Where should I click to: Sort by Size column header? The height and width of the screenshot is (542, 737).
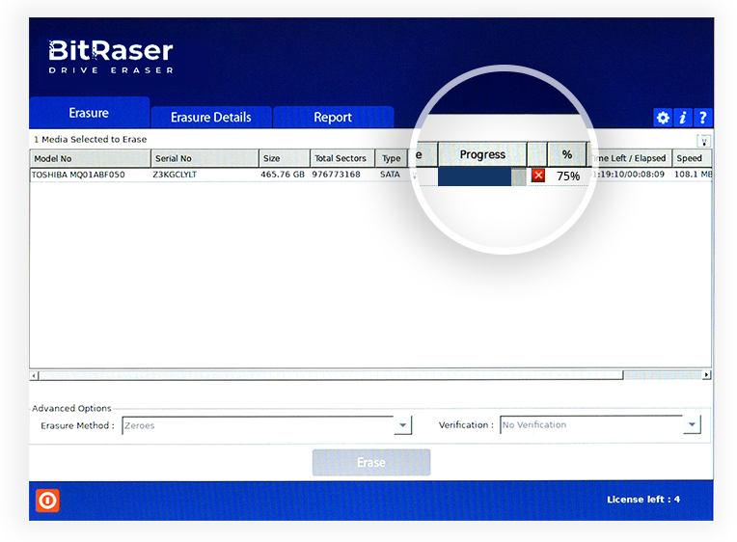coord(285,158)
